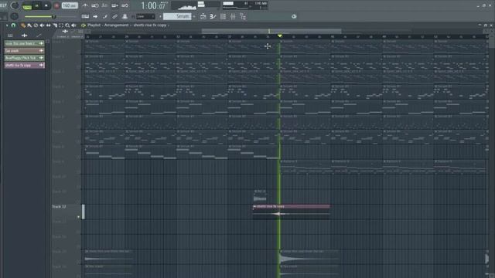
Task: Select the Paint brush tool
Action: [x=29, y=25]
